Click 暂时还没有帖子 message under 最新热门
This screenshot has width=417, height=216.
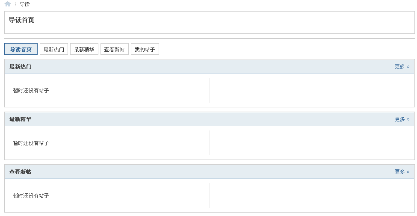coord(31,90)
